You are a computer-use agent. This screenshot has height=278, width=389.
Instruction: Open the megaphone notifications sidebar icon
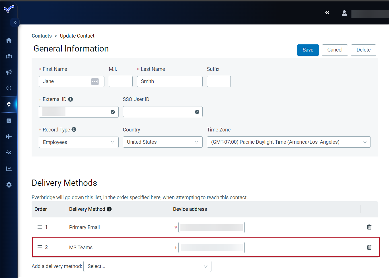(x=9, y=72)
